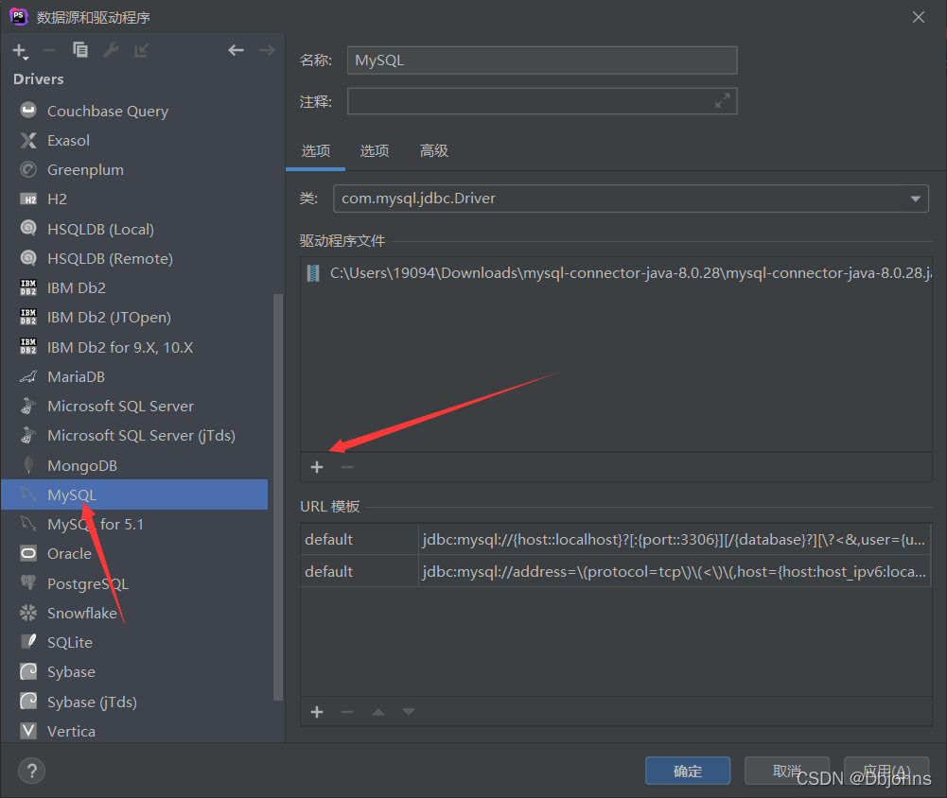Open the 高级 tab
This screenshot has width=947, height=798.
pos(433,151)
